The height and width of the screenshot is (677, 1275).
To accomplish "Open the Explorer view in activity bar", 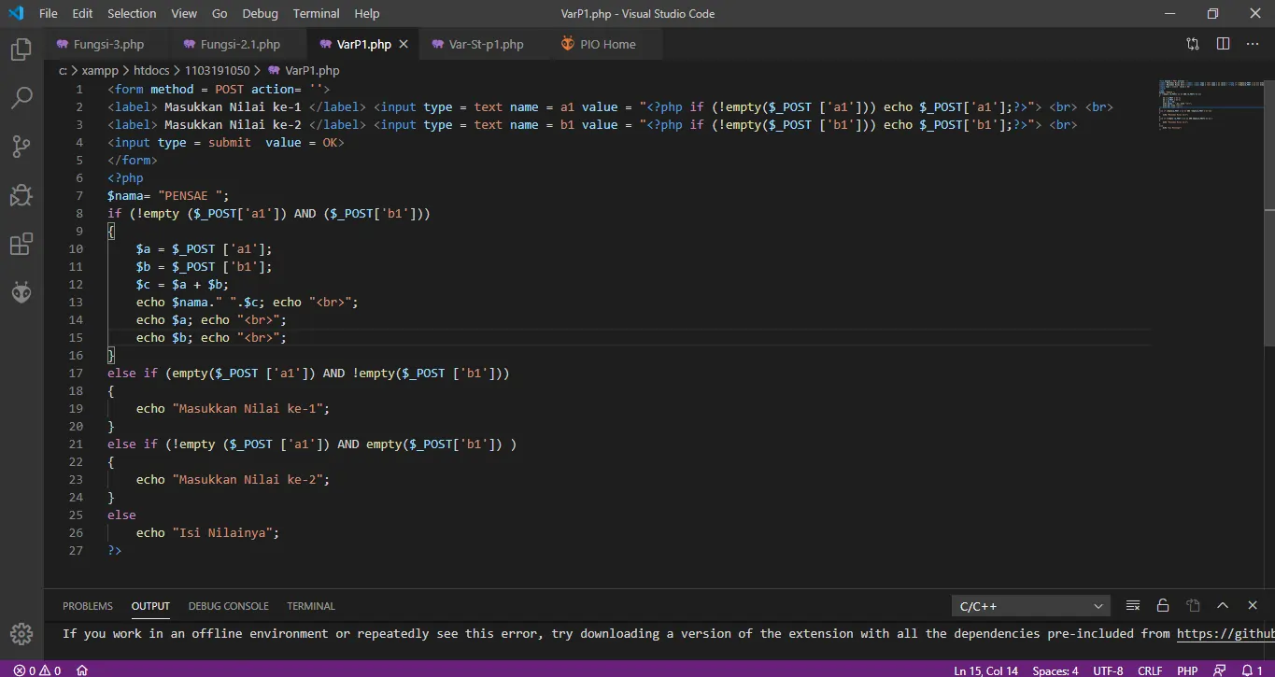I will point(21,49).
